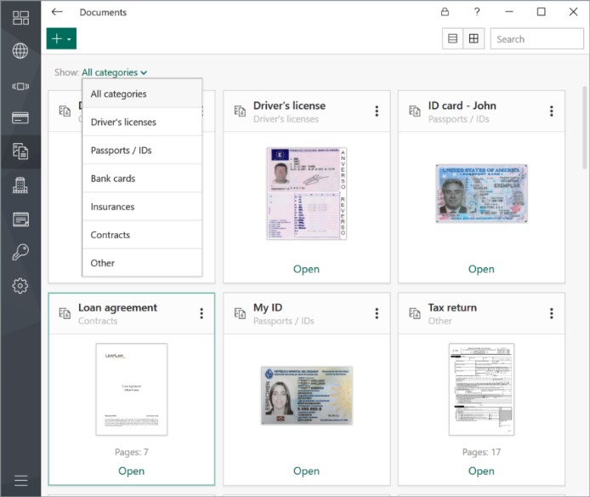The height and width of the screenshot is (497, 590).
Task: Lock the vault with the padlock icon
Action: tap(445, 12)
